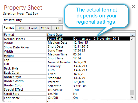Screen dimensions: 138x103
Task: Close the Property Sheet pane
Action: click(133, 6)
